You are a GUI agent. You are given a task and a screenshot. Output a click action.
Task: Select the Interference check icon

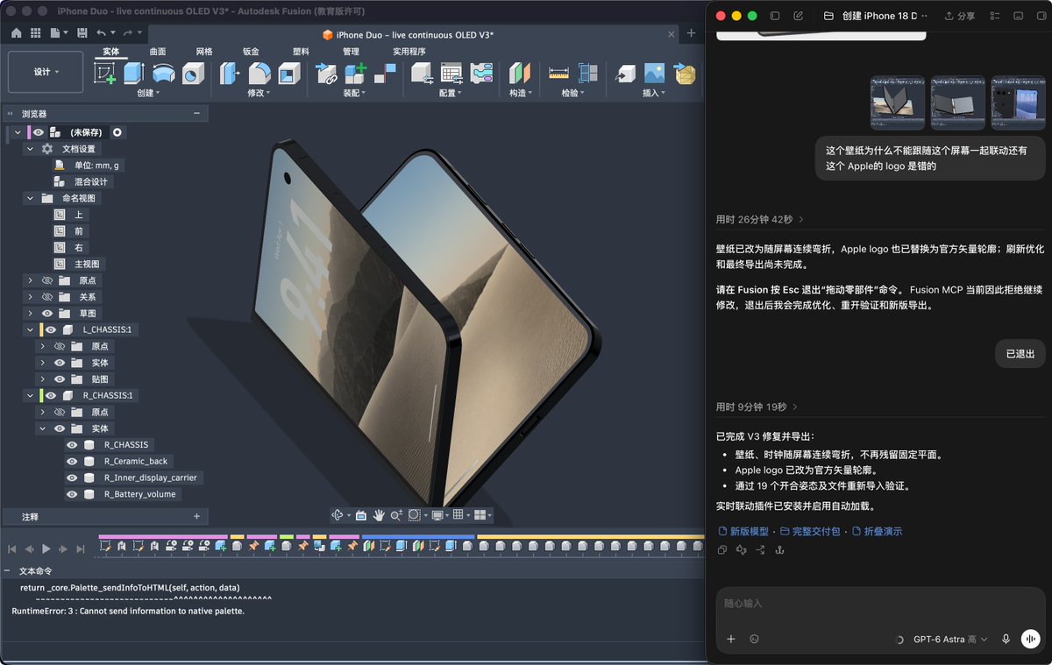[588, 74]
